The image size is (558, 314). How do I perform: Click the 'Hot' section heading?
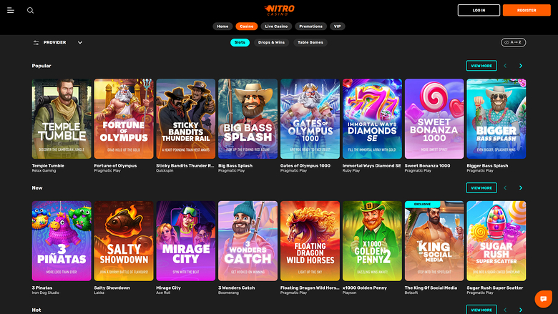coord(36,310)
